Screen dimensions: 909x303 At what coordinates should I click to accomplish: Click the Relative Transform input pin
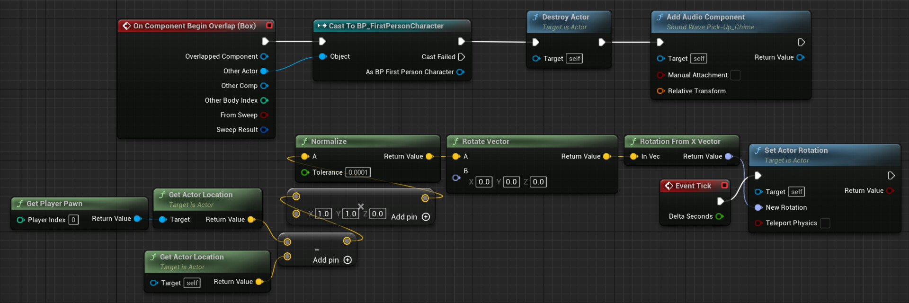coord(660,91)
